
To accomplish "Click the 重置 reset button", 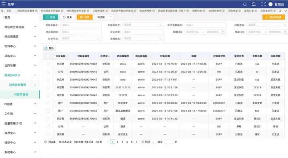I will point(67,17).
